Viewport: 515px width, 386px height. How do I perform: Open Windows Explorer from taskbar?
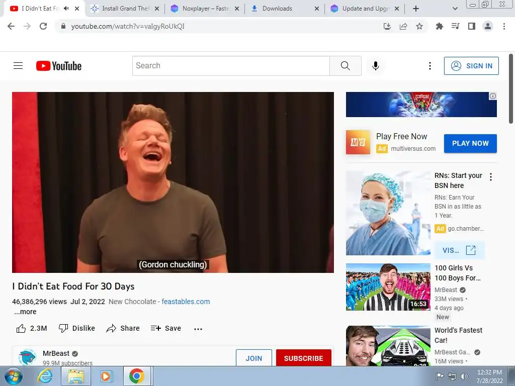[x=75, y=376]
